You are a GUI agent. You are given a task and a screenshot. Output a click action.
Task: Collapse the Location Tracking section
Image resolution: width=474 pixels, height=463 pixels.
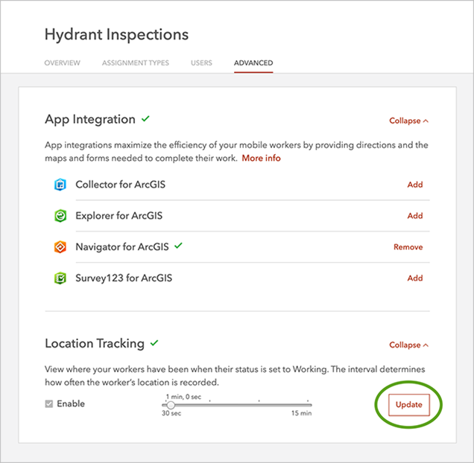[x=408, y=345]
